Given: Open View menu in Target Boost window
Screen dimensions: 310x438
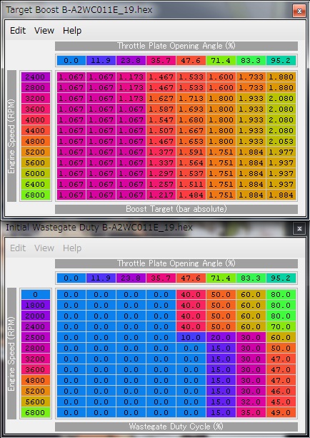Looking at the screenshot, I should click(44, 31).
